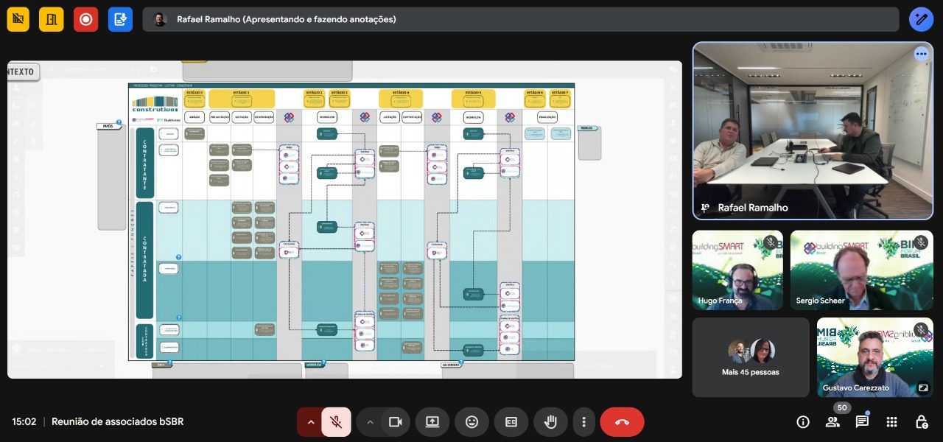943x442 pixels.
Task: Leave the call with red hang-up button
Action: 622,422
